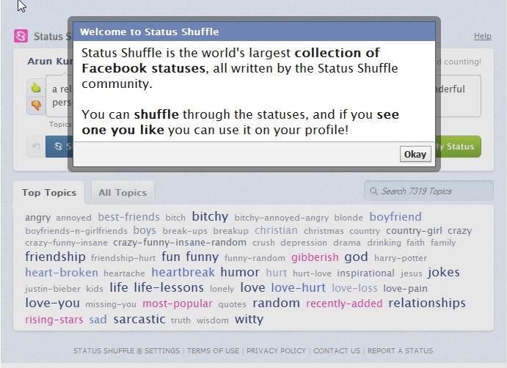Select the christian topic
Image resolution: width=507 pixels, height=368 pixels.
coord(276,230)
